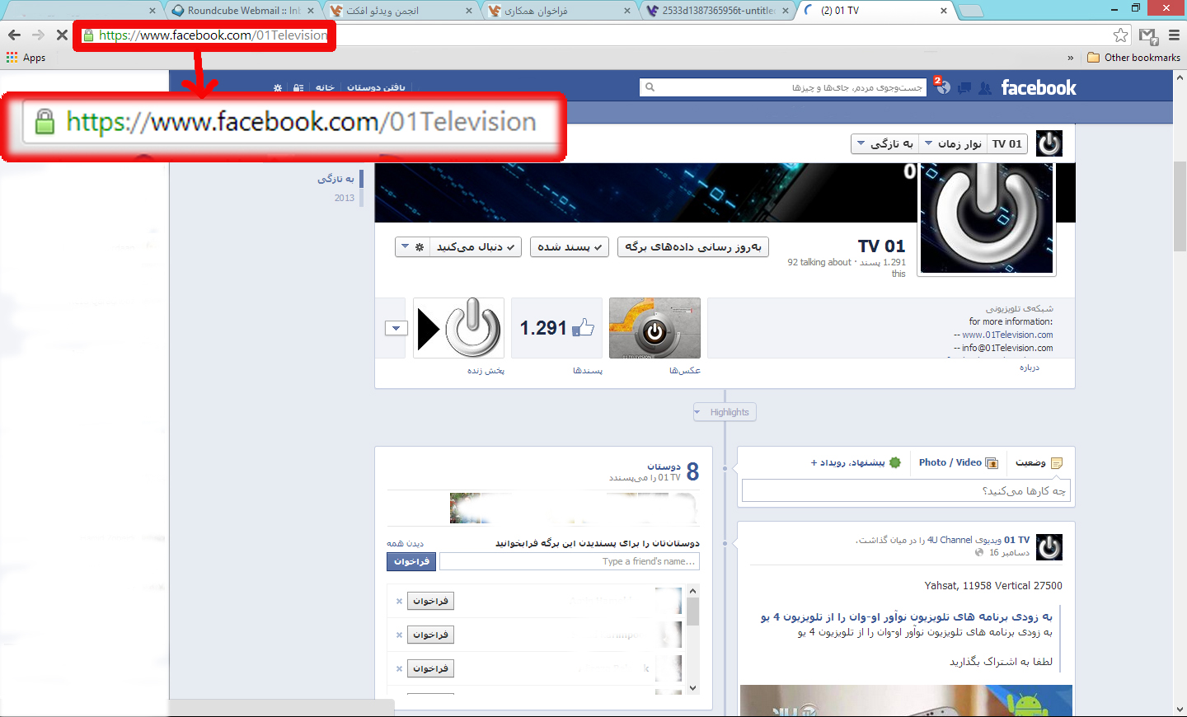Viewport: 1187px width, 717px height.
Task: Open the www.01Television.com link
Action: 1007,335
